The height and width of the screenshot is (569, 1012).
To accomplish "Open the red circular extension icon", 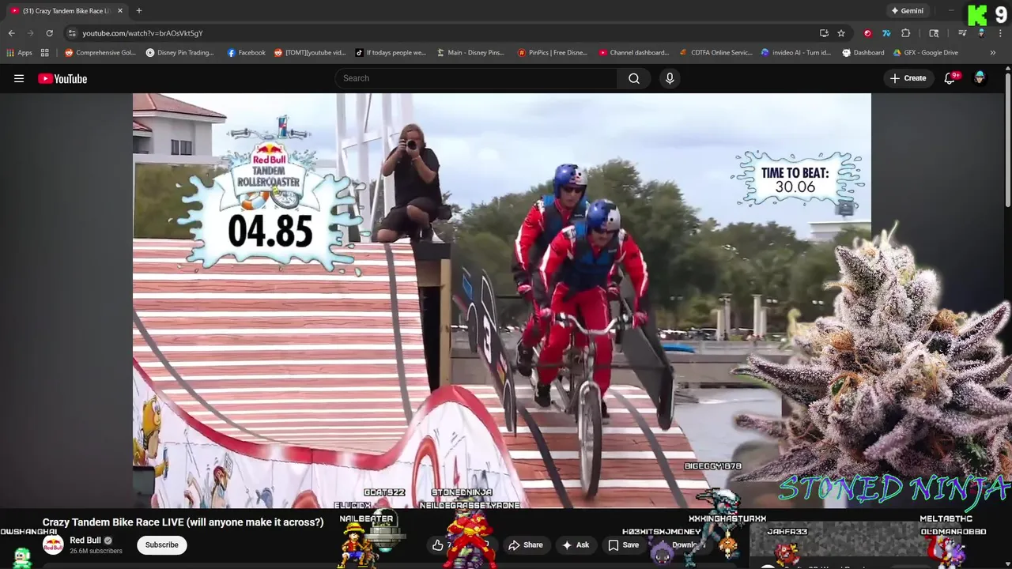I will click(x=867, y=33).
